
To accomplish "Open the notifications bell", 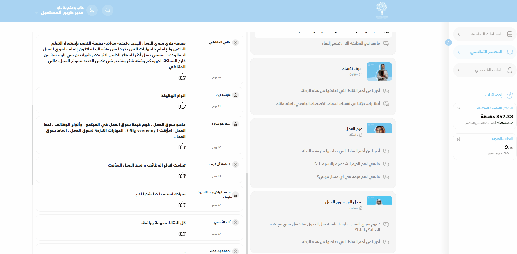I will click(107, 10).
